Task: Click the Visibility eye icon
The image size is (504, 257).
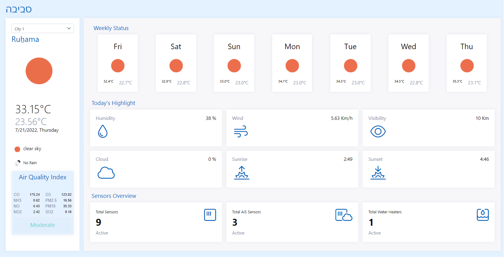Action: pyautogui.click(x=378, y=131)
